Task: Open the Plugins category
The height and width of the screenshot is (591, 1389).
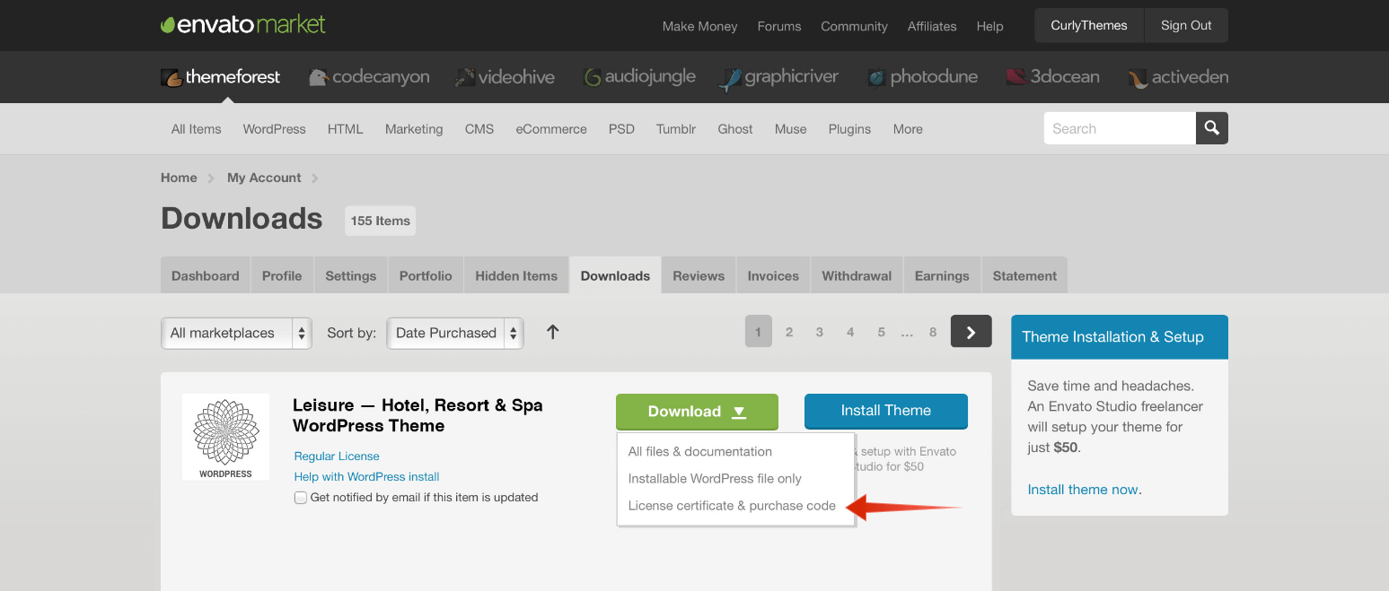Action: tap(849, 129)
